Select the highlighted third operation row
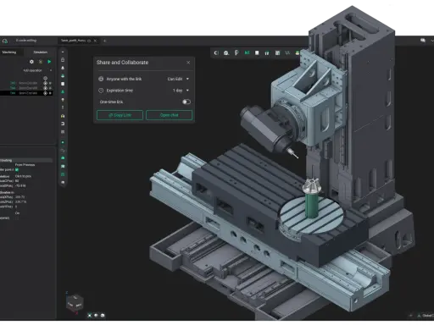This screenshot has height=325, width=434. pyautogui.click(x=26, y=93)
